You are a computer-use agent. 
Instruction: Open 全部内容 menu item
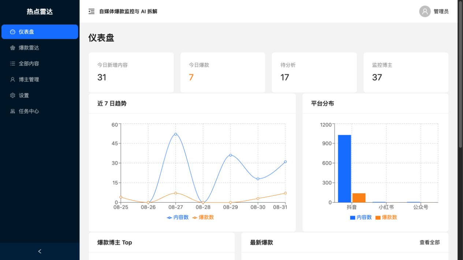[x=40, y=64]
